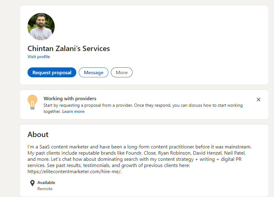Click the SaaS content marketer opening sentence
274x197 pixels.
(x=139, y=147)
